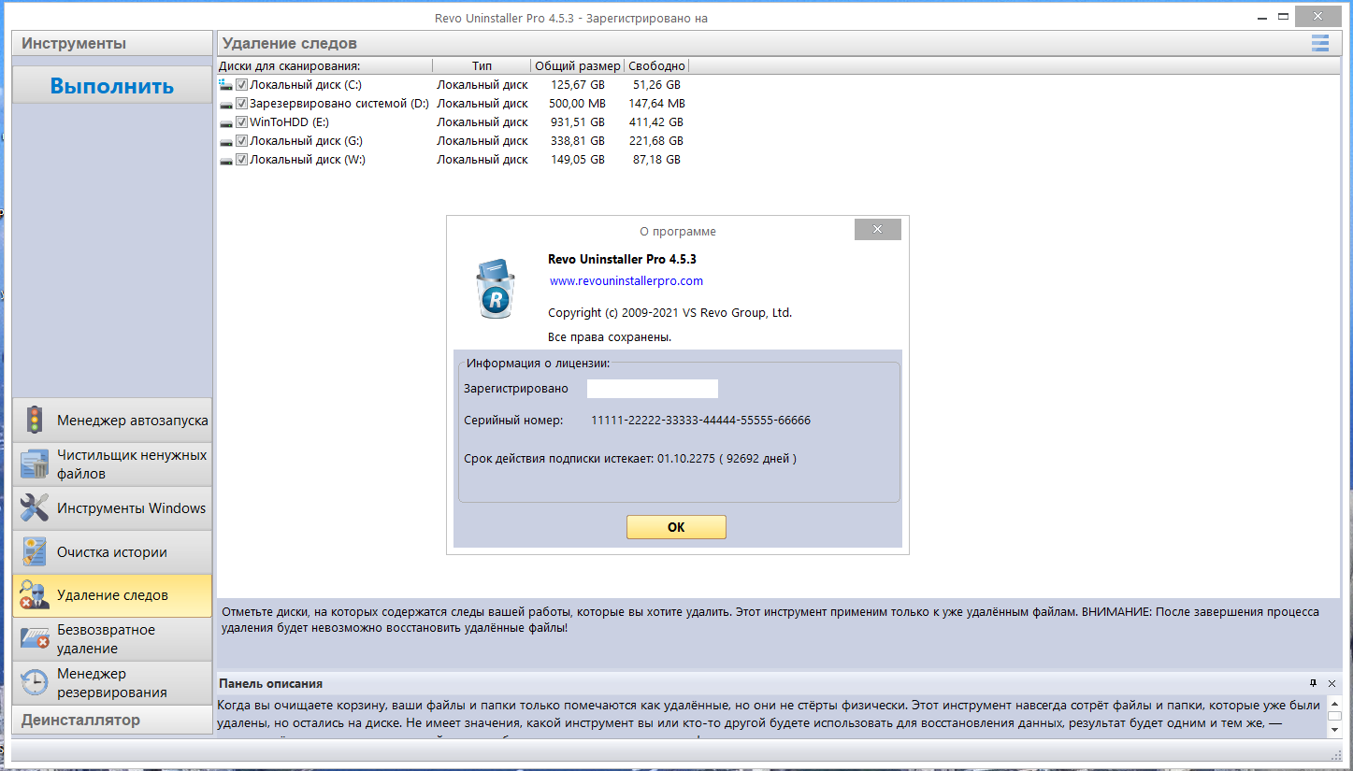Click the 87,18 GB free space cell

tap(656, 160)
